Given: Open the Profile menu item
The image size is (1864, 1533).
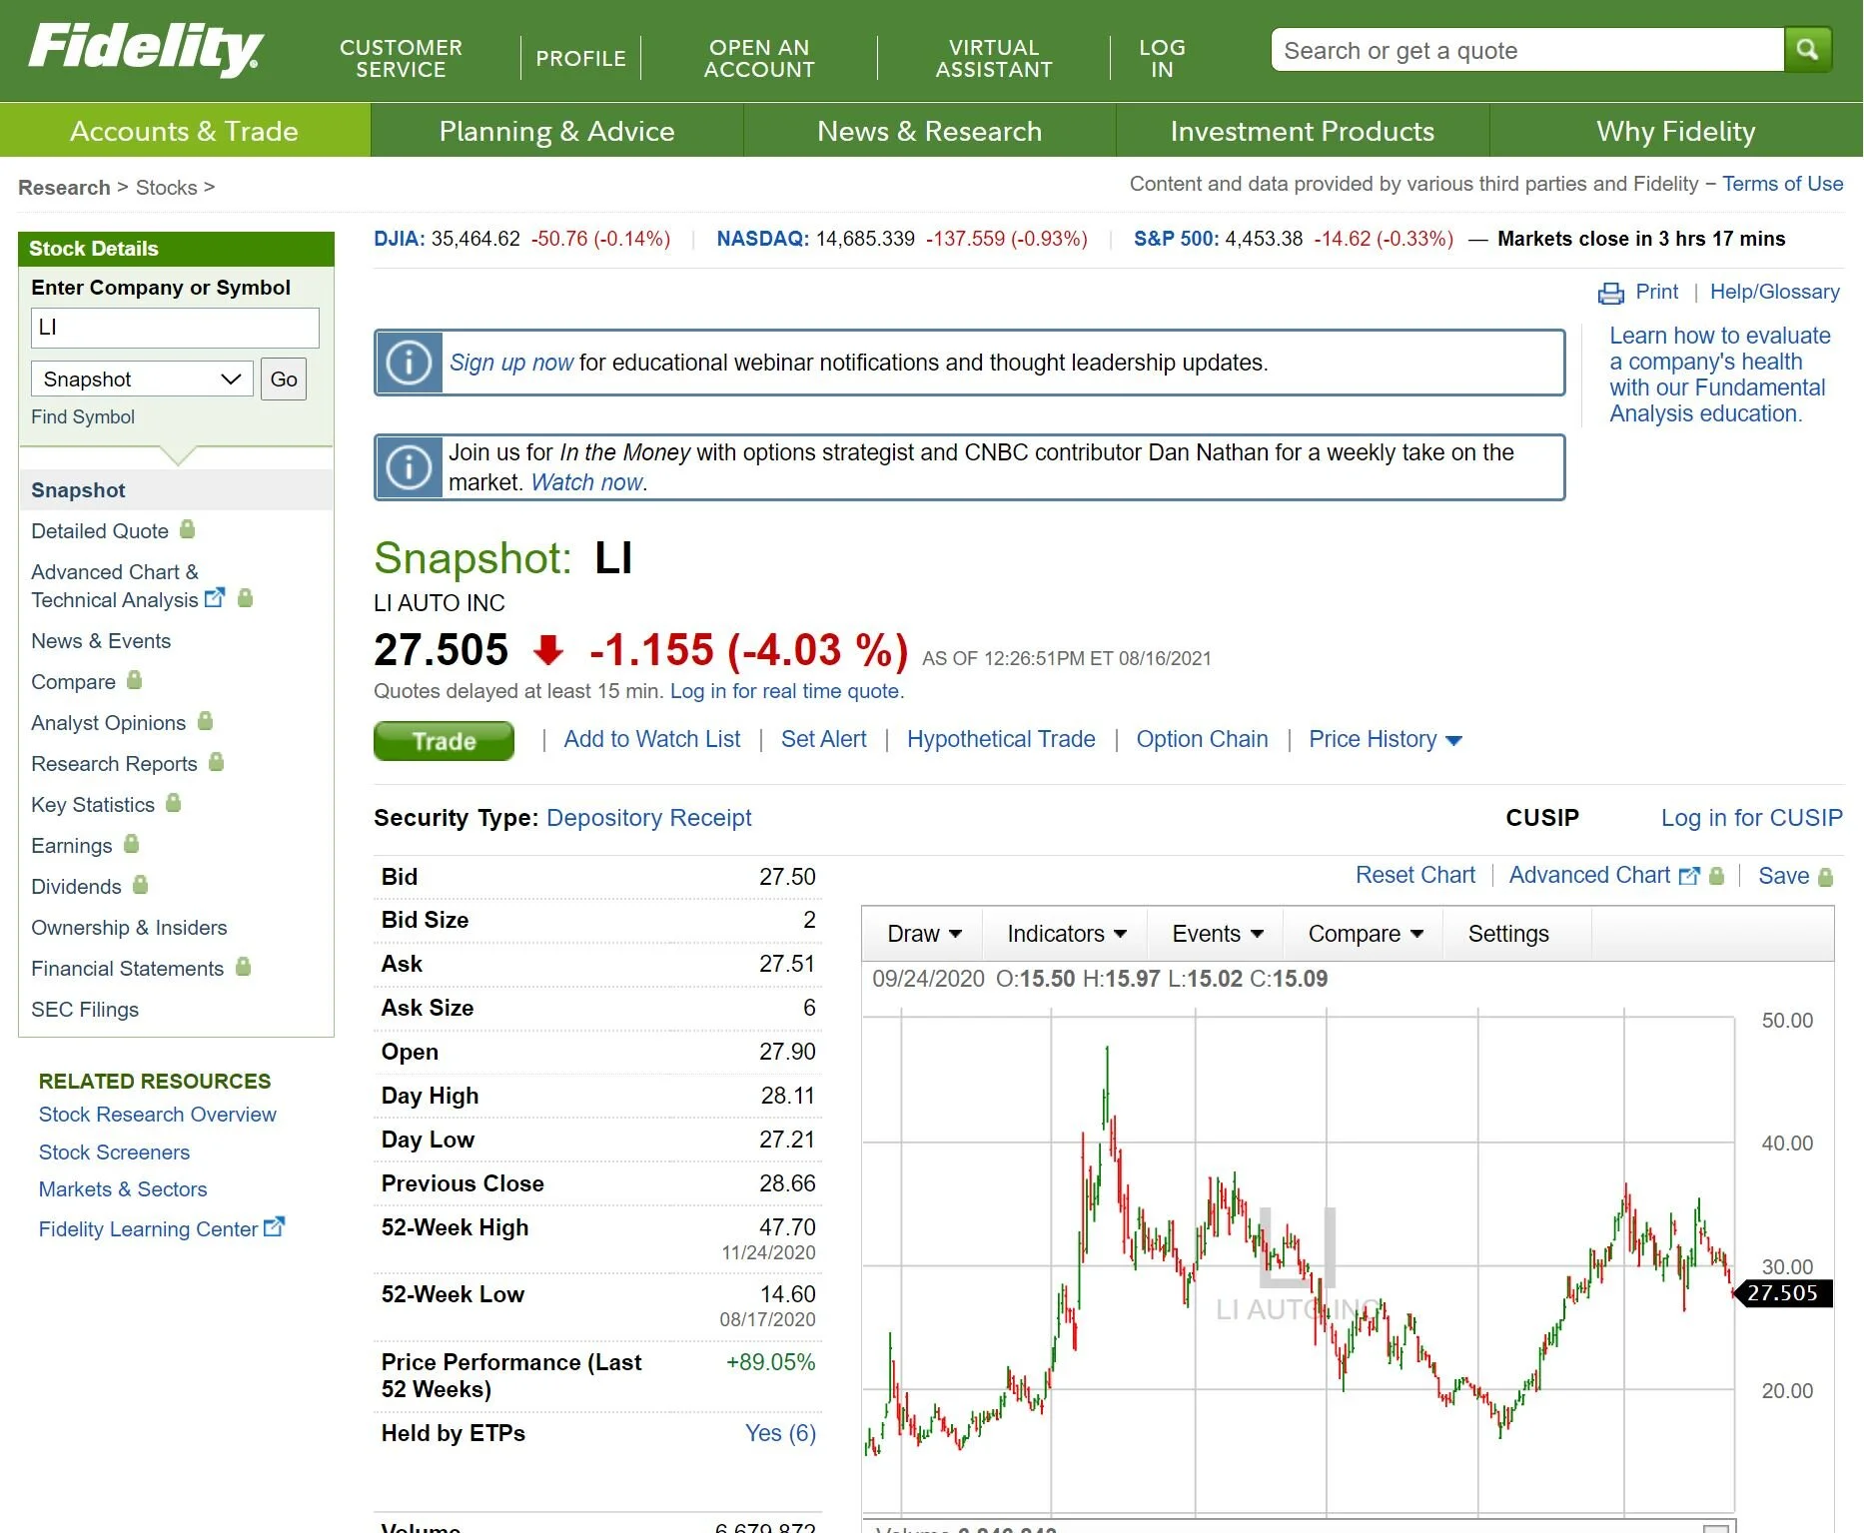Looking at the screenshot, I should pyautogui.click(x=580, y=58).
